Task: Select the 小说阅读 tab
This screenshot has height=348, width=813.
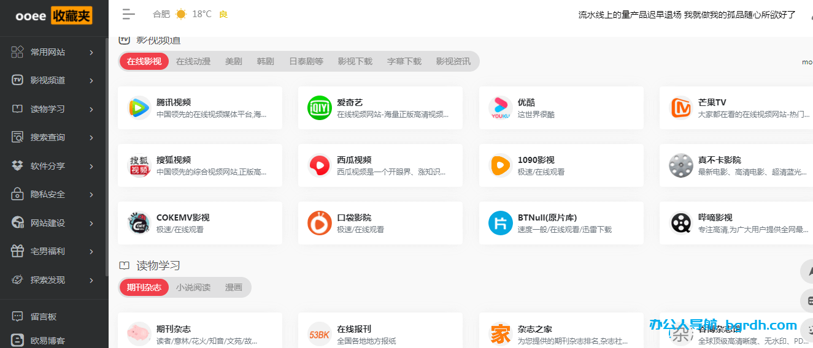Action: click(x=193, y=287)
